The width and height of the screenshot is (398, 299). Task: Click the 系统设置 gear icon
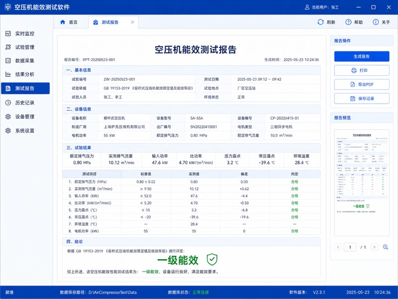[x=8, y=131]
